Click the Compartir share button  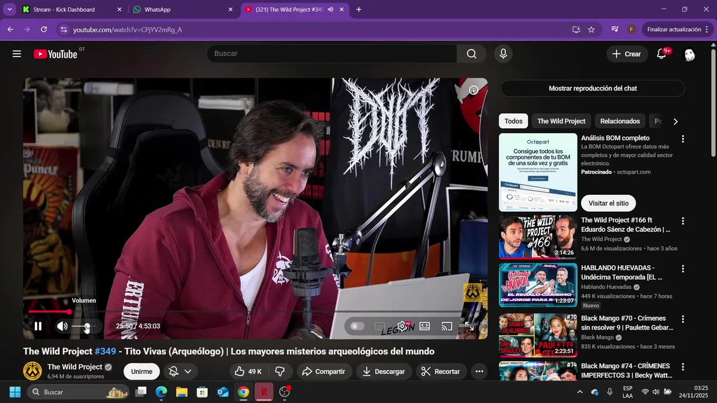coord(324,372)
